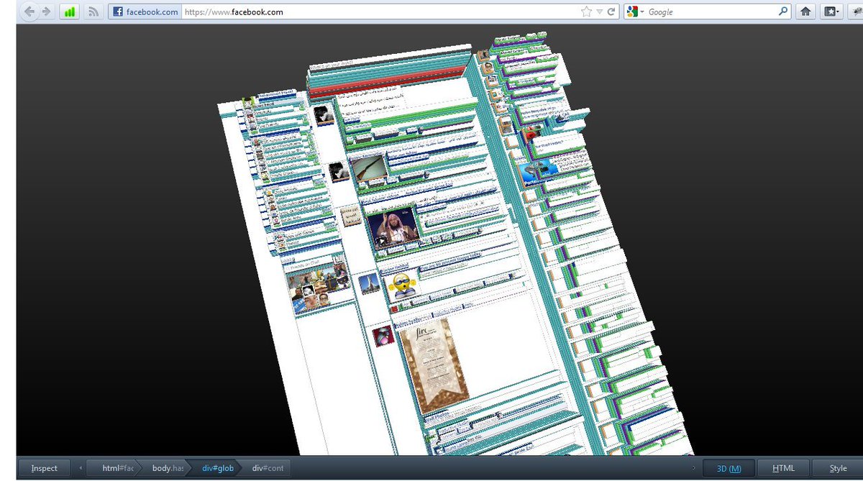The image size is (863, 481).
Task: Focus the URL address field
Action: [x=380, y=12]
